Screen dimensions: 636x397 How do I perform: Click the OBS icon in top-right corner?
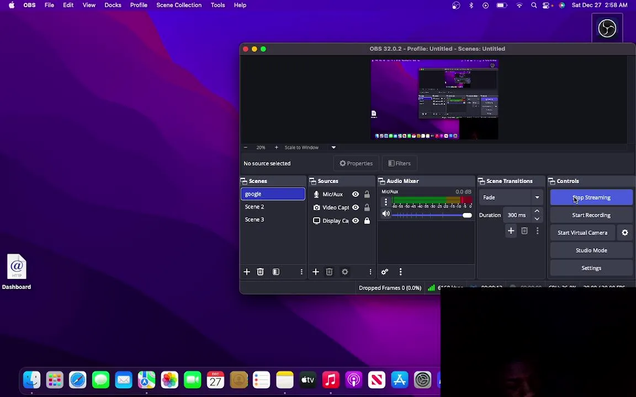click(607, 28)
